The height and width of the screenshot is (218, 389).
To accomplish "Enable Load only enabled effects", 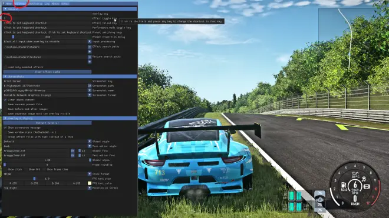I will (x=5, y=67).
